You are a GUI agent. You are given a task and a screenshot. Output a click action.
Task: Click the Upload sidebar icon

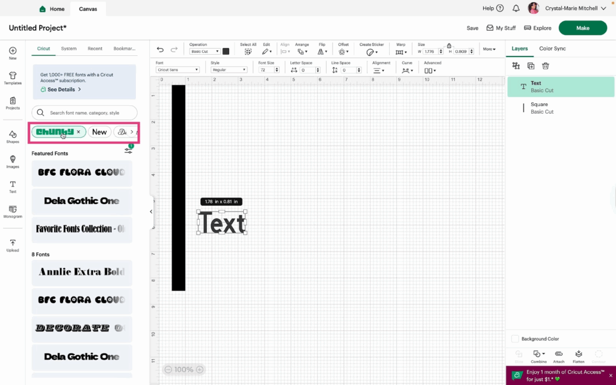coord(13,245)
